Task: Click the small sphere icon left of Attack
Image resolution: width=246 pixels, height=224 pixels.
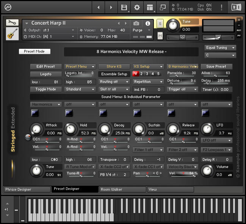Action: [x=28, y=137]
